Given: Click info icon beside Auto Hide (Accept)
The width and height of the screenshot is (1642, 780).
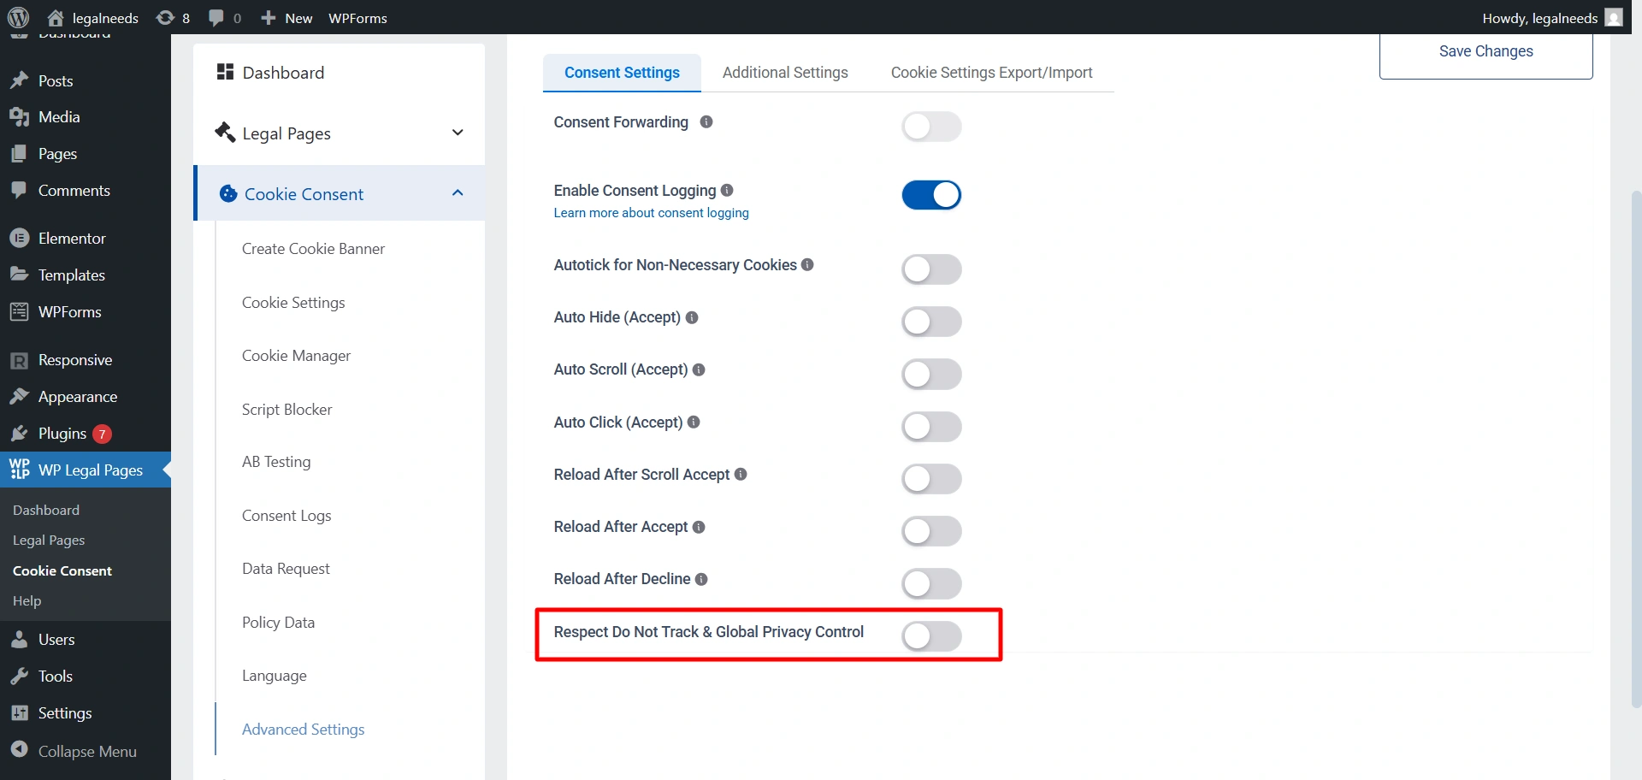Looking at the screenshot, I should click(692, 317).
